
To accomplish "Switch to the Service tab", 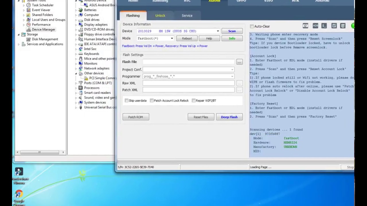I will 187,15.
